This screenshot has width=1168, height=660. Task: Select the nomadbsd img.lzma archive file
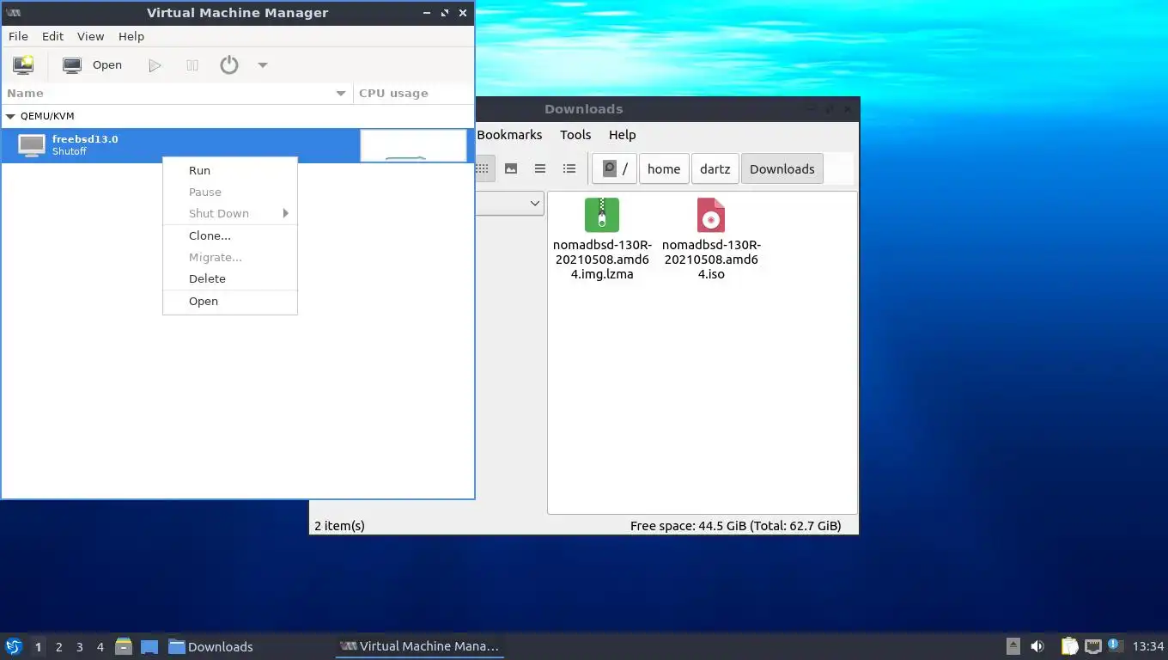(601, 239)
